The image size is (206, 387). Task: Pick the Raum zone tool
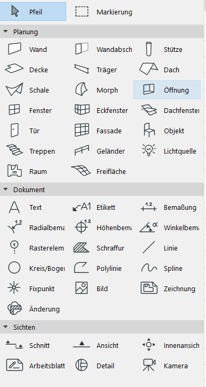click(x=33, y=171)
